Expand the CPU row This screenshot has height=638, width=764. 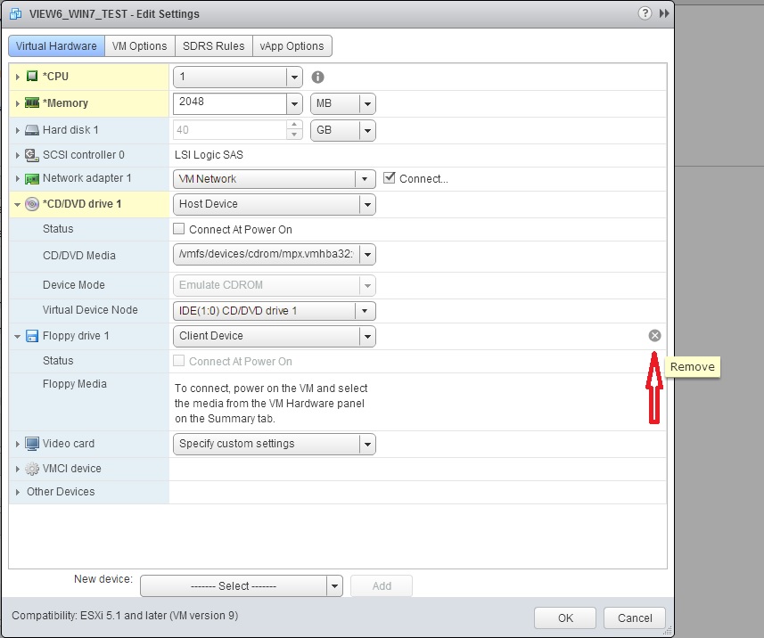click(18, 77)
